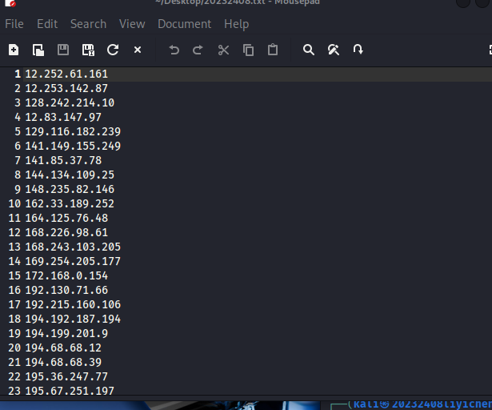Click line 19 text 194.199.201.9

pos(66,334)
